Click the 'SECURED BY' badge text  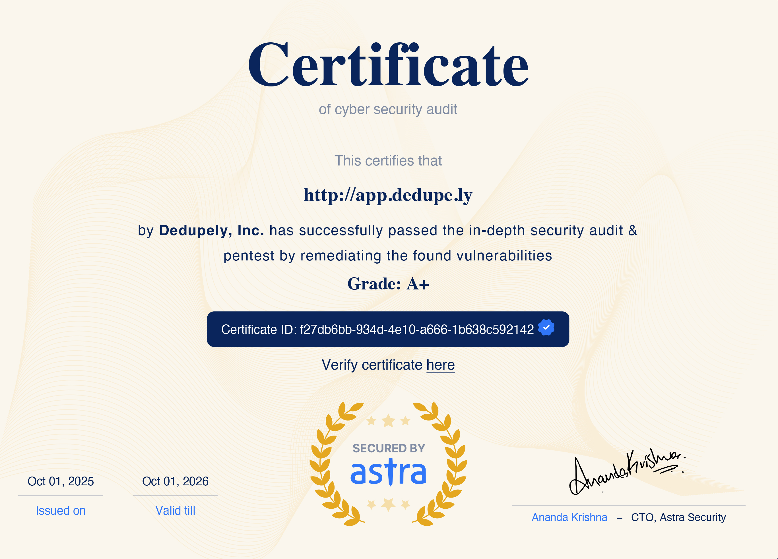[x=389, y=448]
